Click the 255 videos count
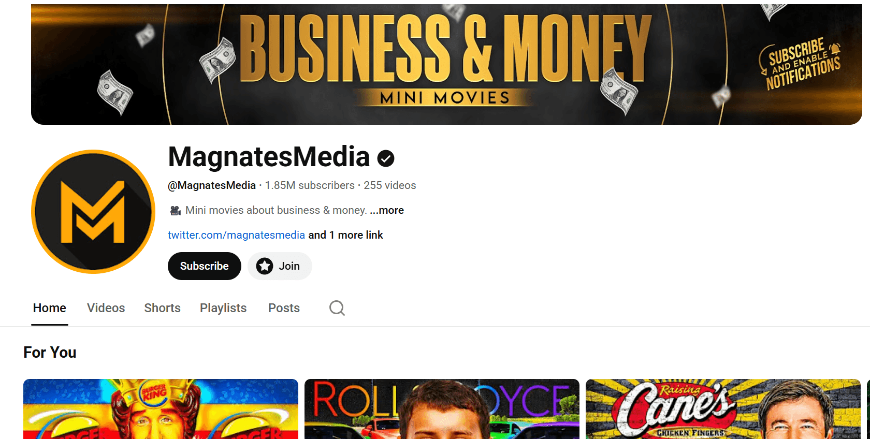This screenshot has height=439, width=870. tap(389, 185)
